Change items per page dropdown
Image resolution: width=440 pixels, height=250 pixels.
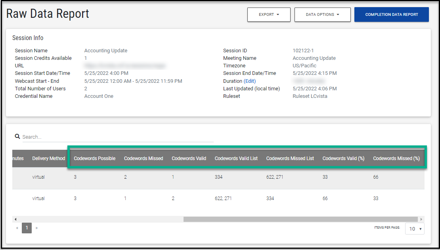coord(415,229)
